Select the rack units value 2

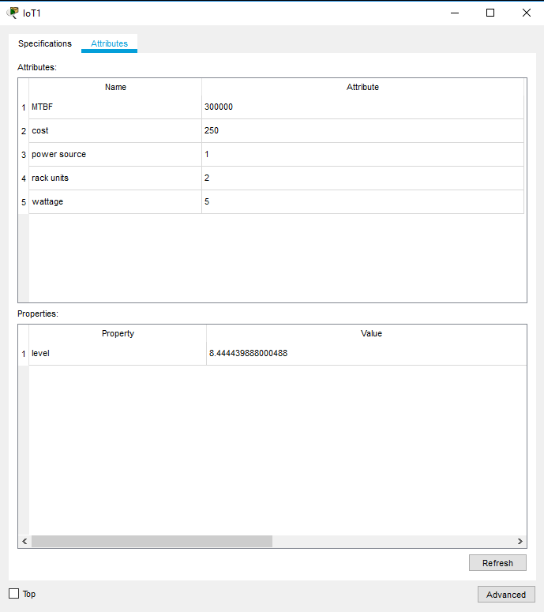point(362,178)
